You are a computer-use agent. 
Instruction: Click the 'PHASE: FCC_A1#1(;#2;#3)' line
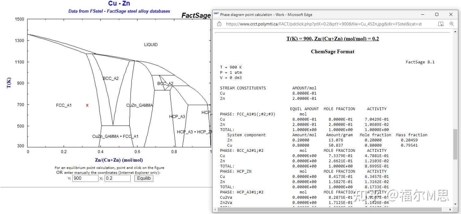248,114
